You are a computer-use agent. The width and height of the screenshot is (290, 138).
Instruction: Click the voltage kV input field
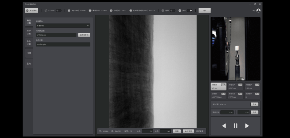coord(148,131)
